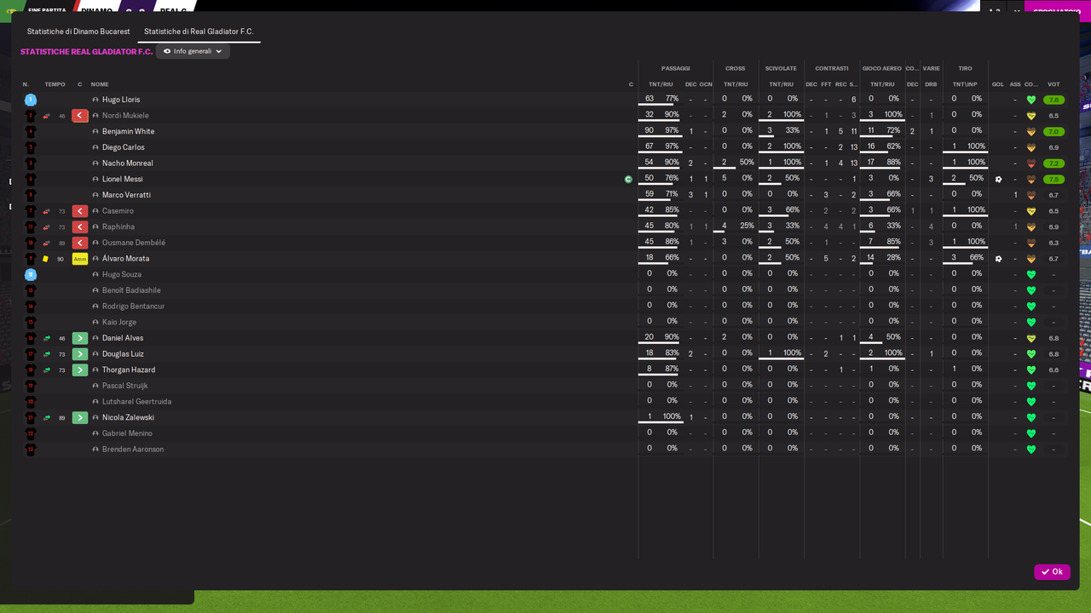Sort by TNT\INP under TIRO
The width and height of the screenshot is (1091, 613).
[x=965, y=84]
